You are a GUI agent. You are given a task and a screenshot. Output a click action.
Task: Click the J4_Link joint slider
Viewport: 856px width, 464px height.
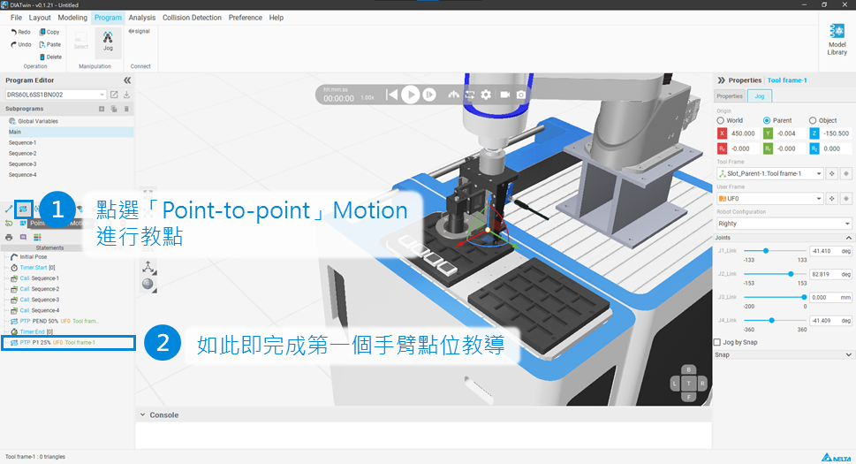[776, 321]
